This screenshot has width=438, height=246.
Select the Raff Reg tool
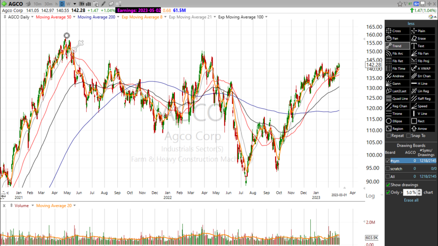[422, 99]
